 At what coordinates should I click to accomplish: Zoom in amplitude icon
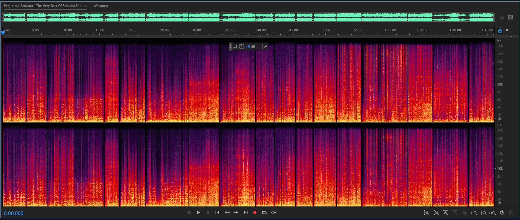427,213
